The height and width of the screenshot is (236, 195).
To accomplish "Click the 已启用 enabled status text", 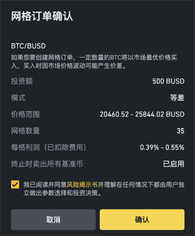I will [174, 164].
